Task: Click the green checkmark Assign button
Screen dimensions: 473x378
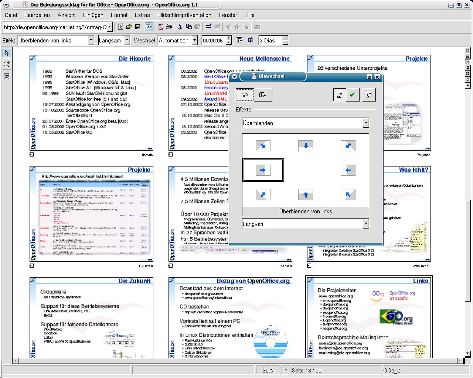Action: (x=352, y=95)
